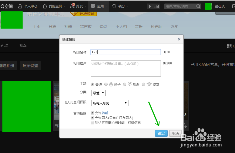Screen dimensions: 235x153
Task: Click the 校友 graduation cap icon
Action: click(149, 84)
